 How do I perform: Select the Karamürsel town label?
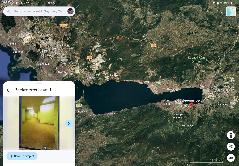pyautogui.click(x=112, y=113)
